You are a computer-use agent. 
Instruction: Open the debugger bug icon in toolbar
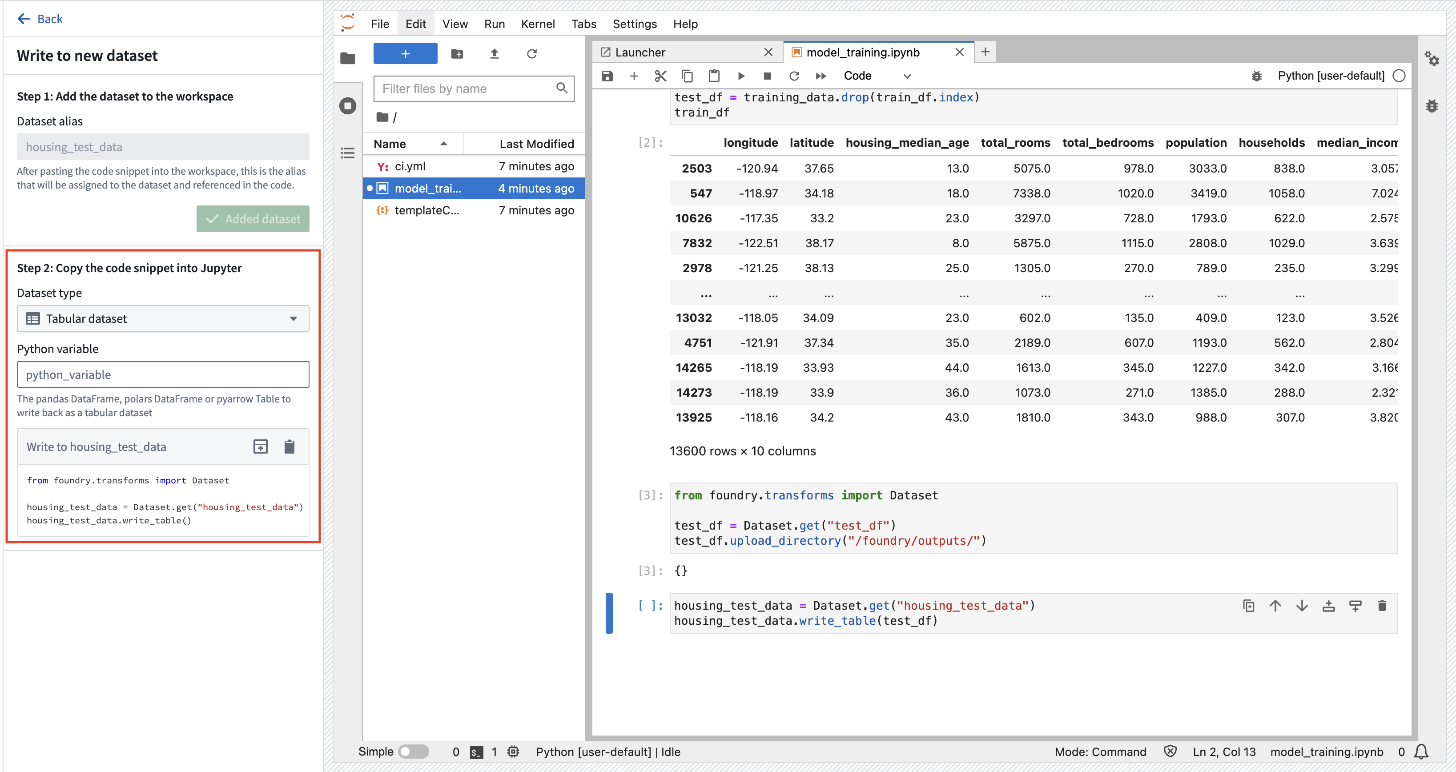[x=1256, y=76]
